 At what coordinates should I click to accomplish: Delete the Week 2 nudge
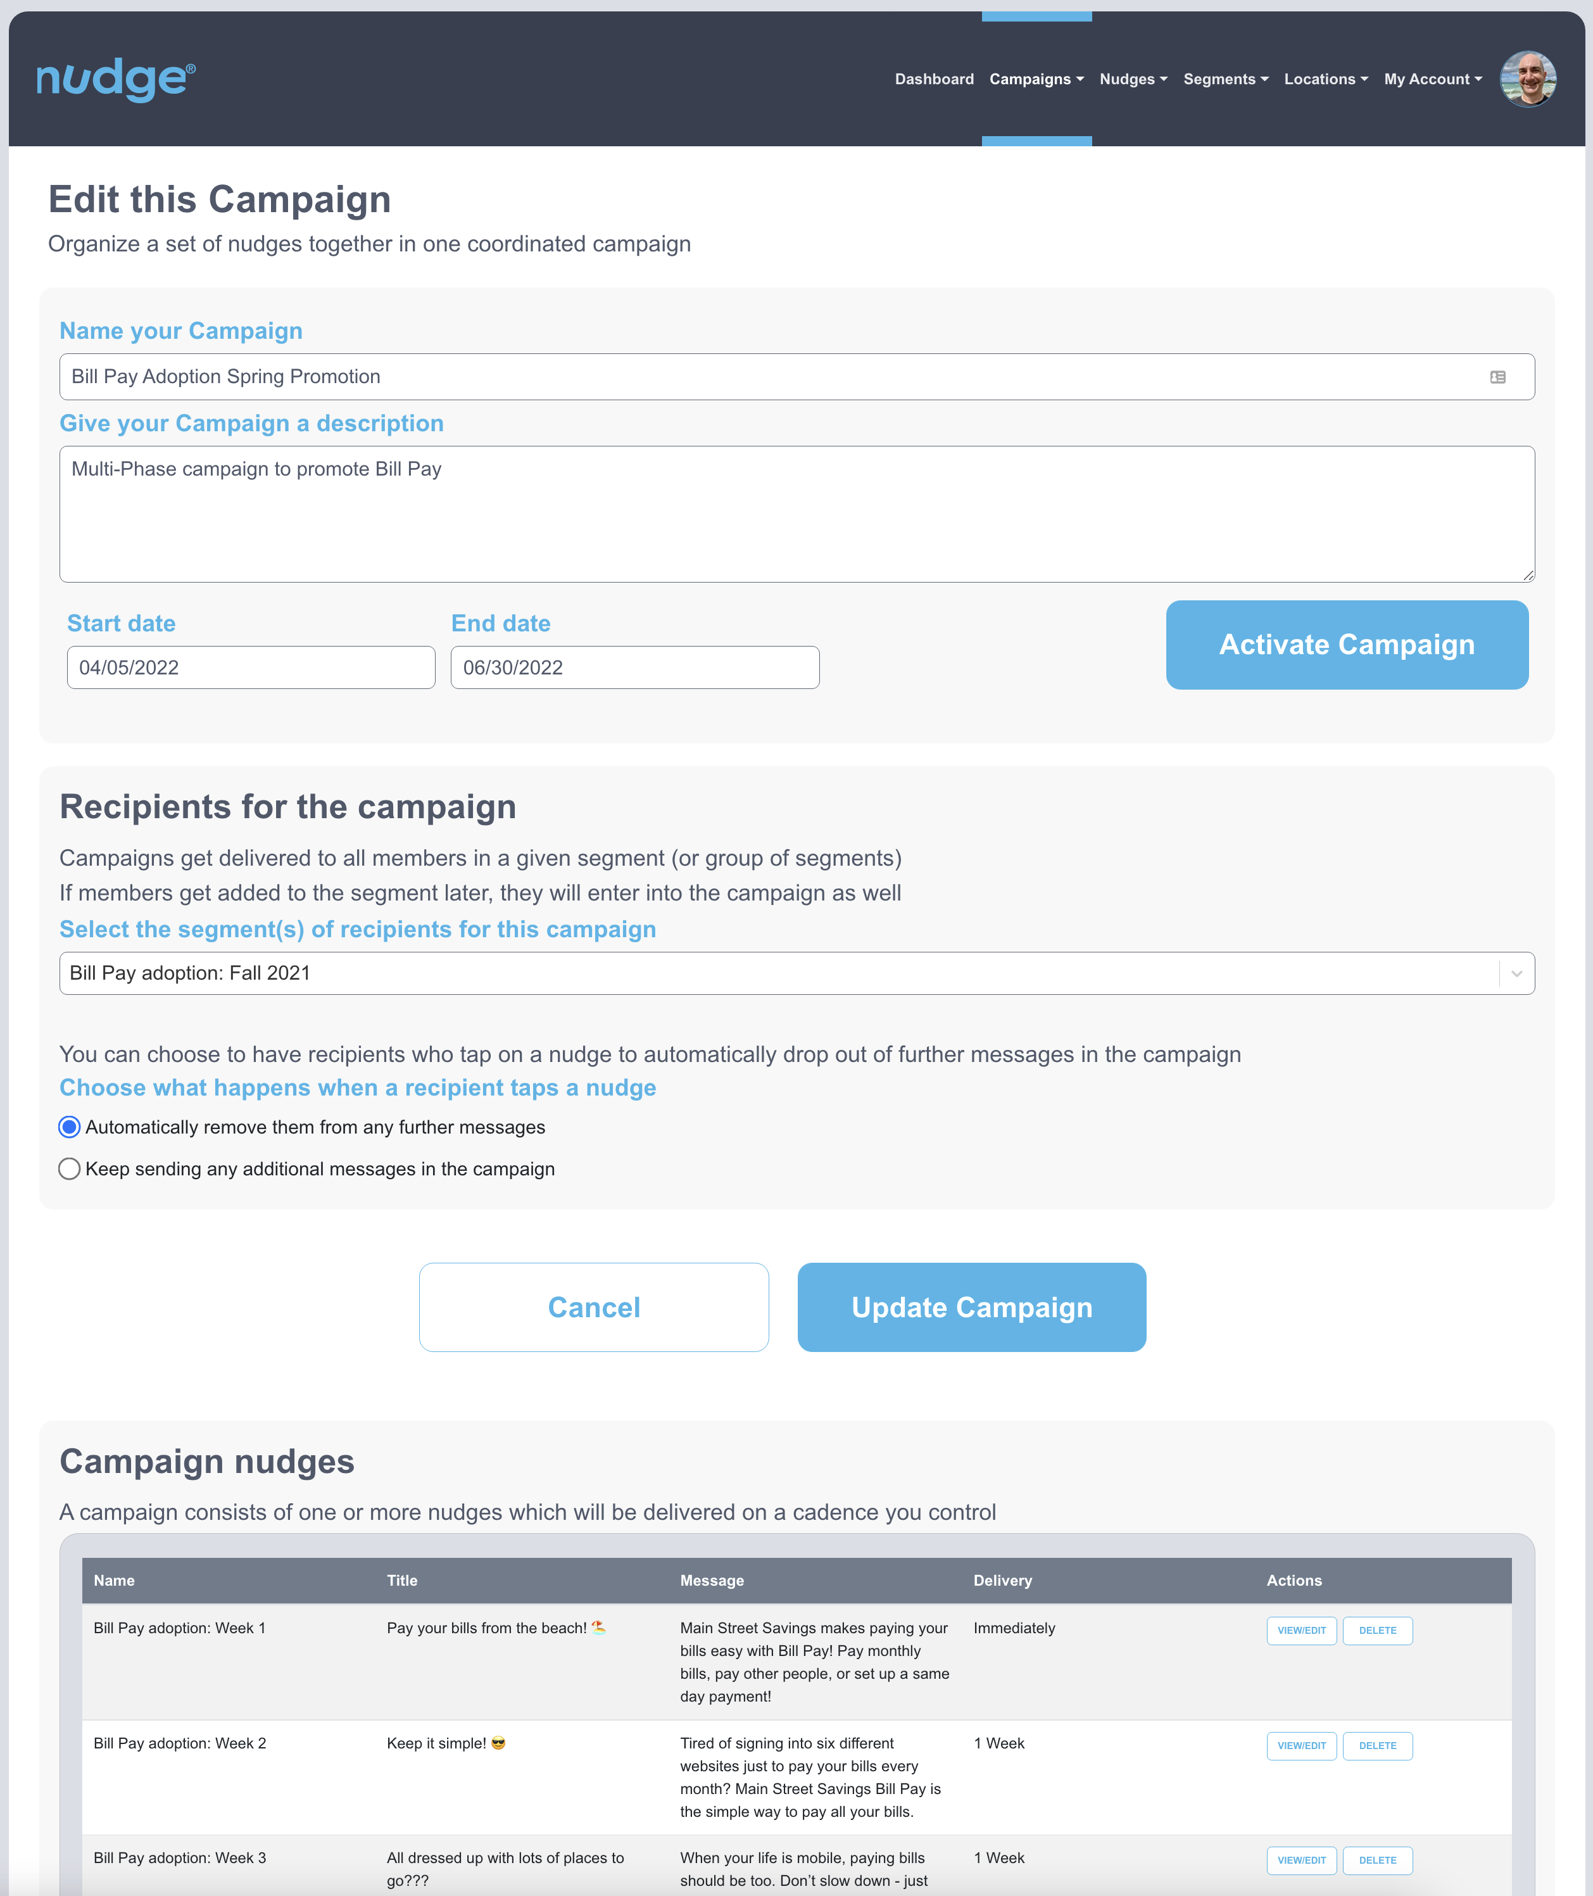(x=1377, y=1746)
